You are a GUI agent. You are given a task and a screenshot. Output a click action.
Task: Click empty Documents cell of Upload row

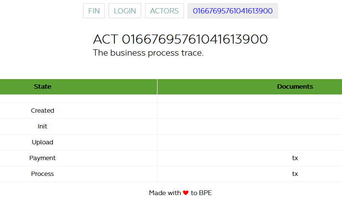click(249, 142)
